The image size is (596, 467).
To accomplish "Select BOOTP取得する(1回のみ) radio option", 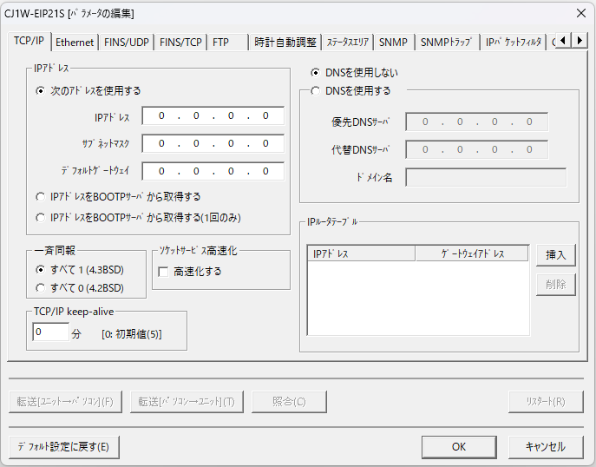I will (138, 218).
